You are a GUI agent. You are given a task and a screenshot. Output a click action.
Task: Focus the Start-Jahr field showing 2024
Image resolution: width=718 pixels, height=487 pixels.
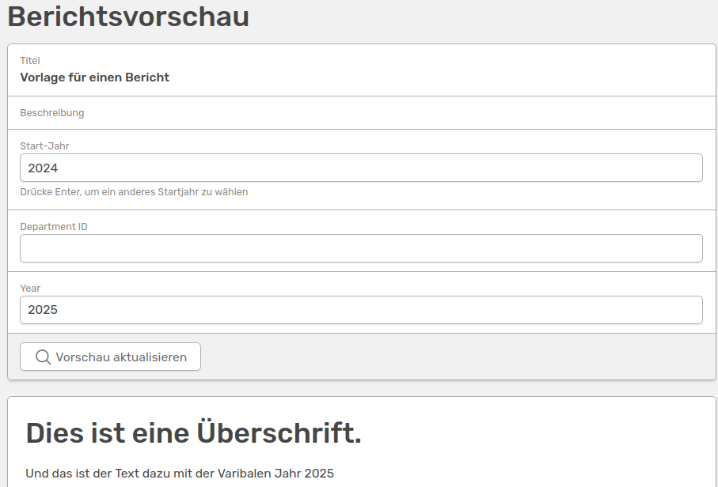(x=361, y=168)
